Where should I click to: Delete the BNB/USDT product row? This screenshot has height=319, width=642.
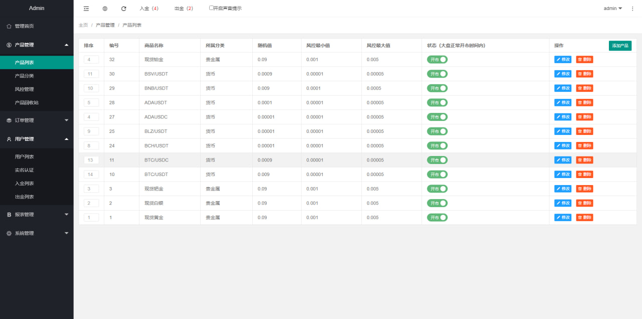[x=584, y=88]
